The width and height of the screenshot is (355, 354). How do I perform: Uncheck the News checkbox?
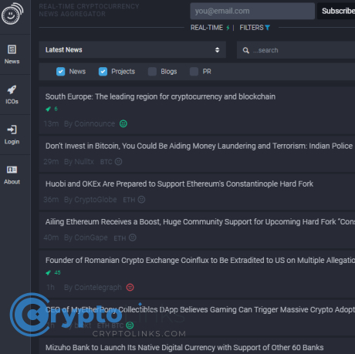[x=61, y=72]
